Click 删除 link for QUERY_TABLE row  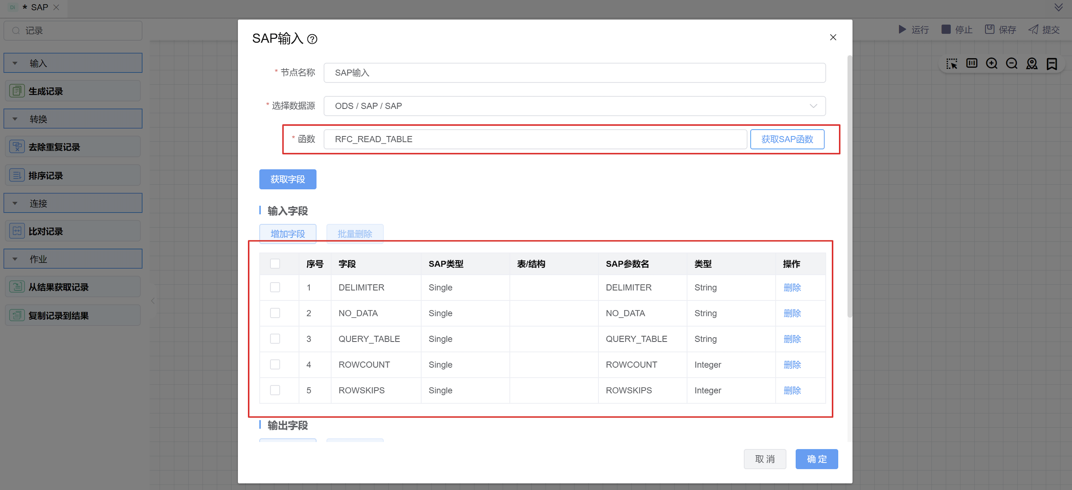click(792, 339)
